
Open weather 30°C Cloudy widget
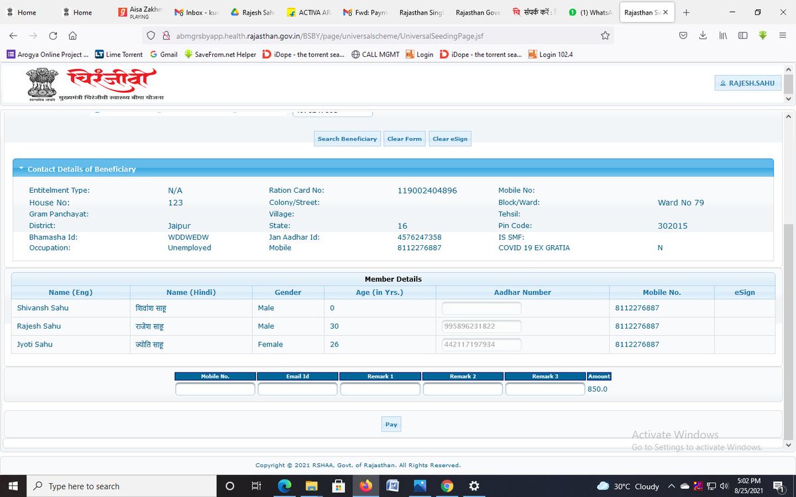(x=628, y=486)
